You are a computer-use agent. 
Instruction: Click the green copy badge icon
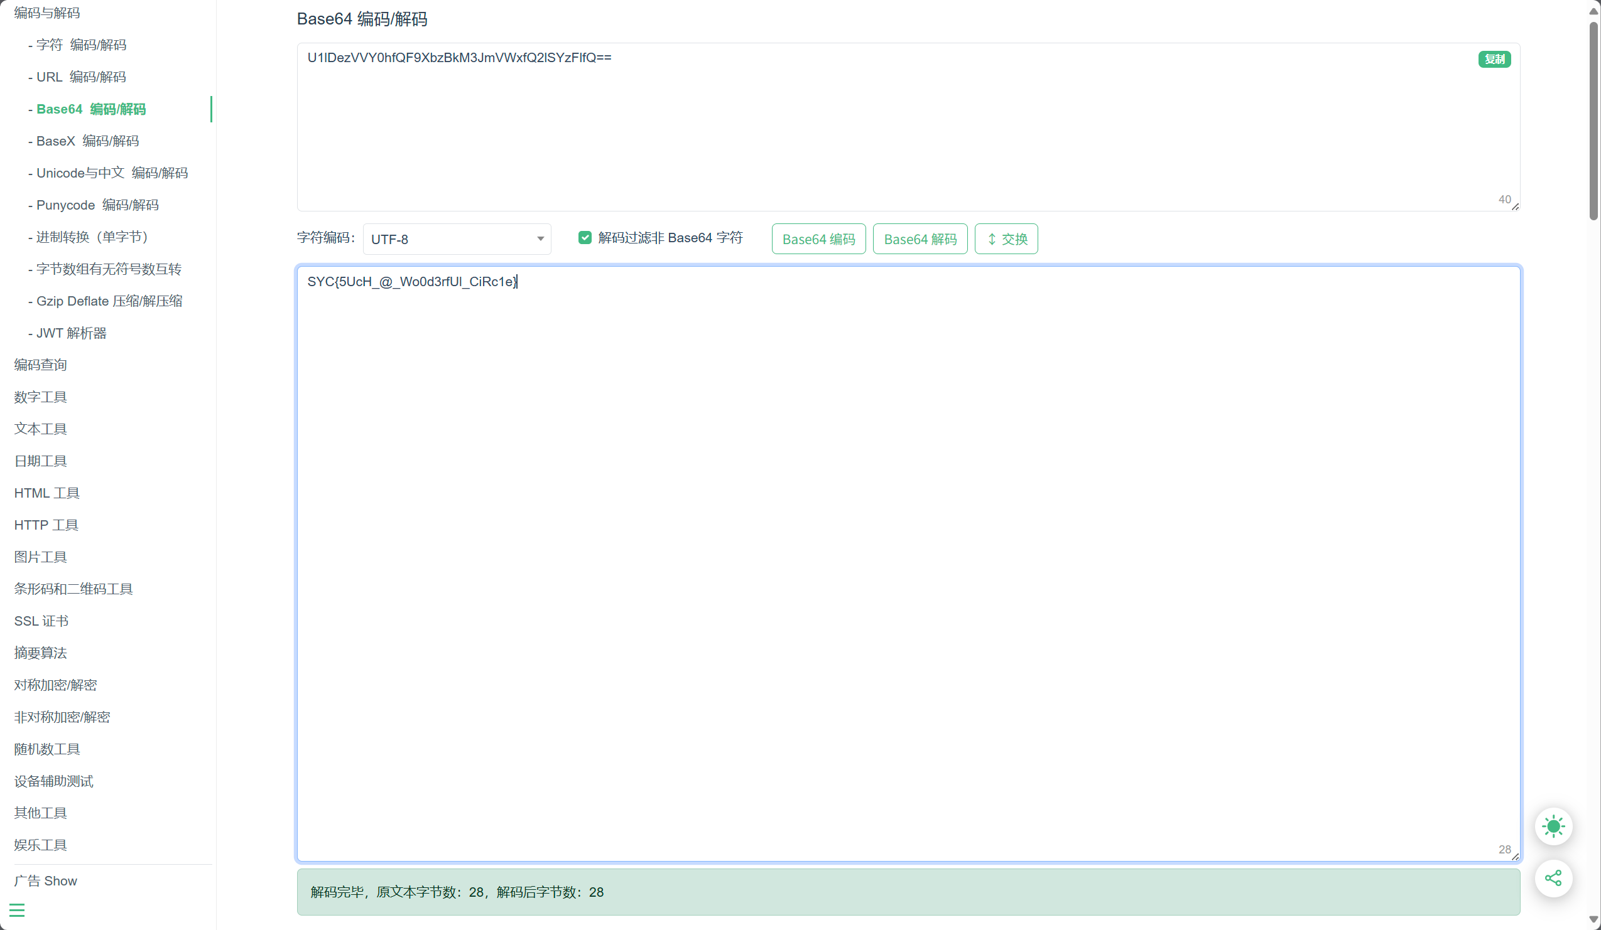pos(1494,59)
